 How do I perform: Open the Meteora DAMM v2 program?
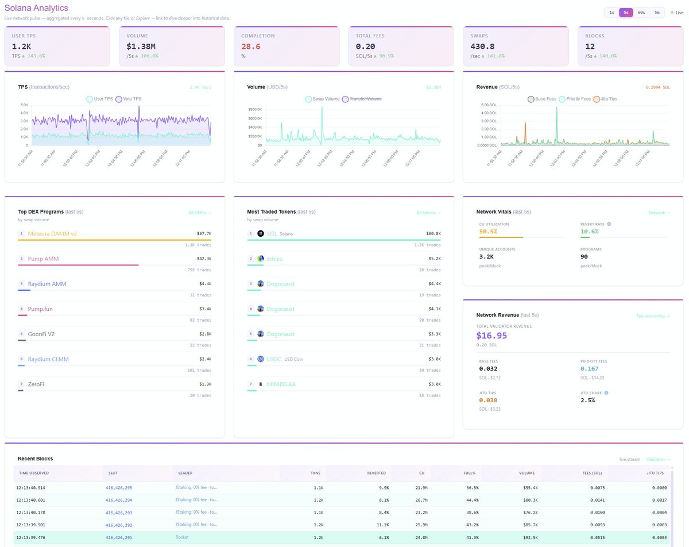(x=52, y=234)
